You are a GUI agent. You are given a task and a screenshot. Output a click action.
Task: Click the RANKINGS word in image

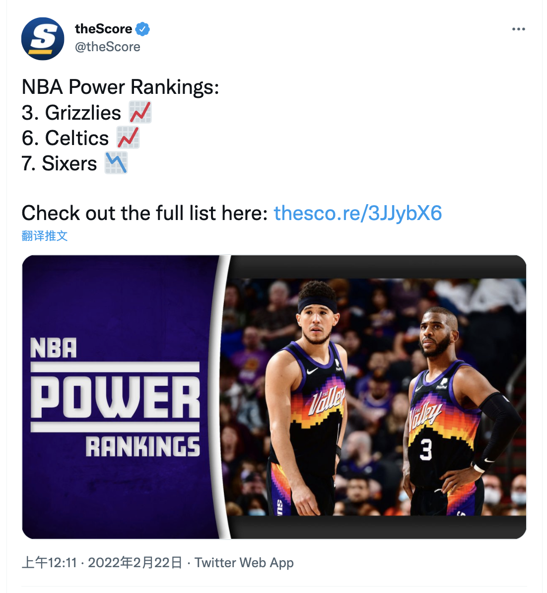142,446
